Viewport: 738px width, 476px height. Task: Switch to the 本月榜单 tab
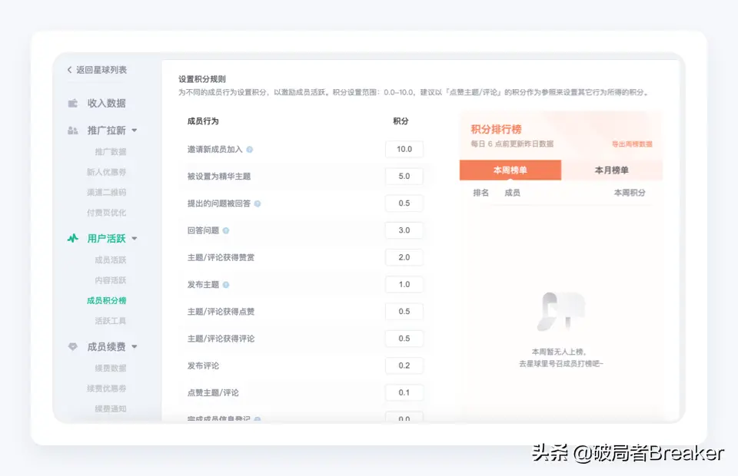tap(611, 170)
